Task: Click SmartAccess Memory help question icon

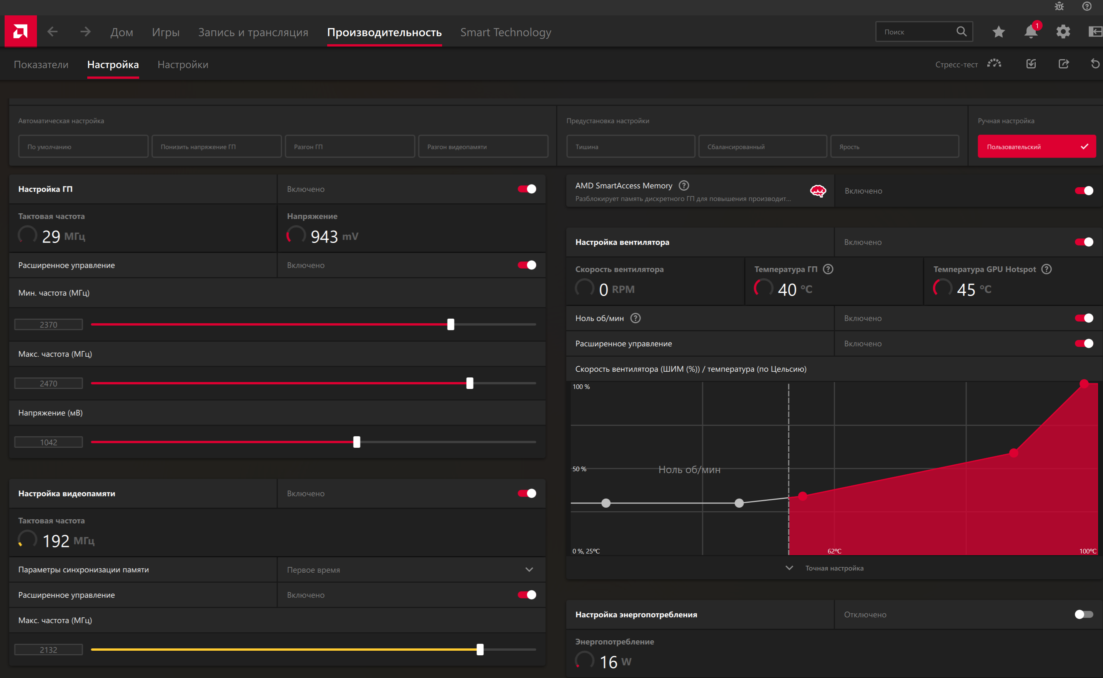Action: coord(684,185)
